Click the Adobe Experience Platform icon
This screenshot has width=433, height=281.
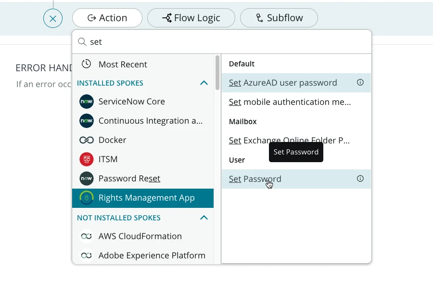(87, 255)
